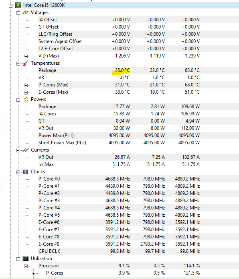
Task: Select the P-Core #5 clock row
Action: point(138,215)
